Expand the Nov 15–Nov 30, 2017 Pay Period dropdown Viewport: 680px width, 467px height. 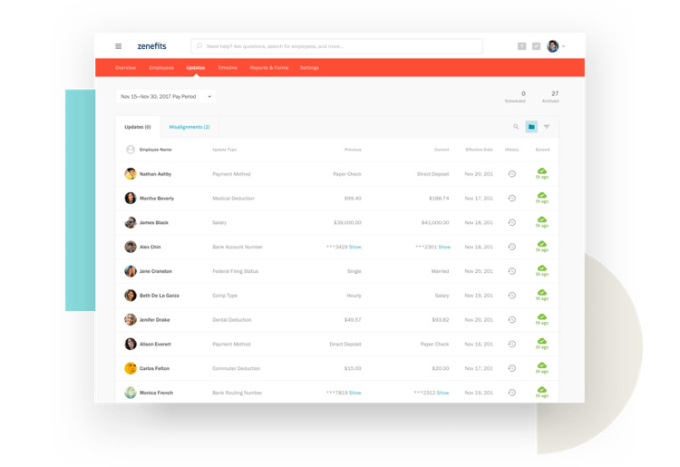[166, 96]
